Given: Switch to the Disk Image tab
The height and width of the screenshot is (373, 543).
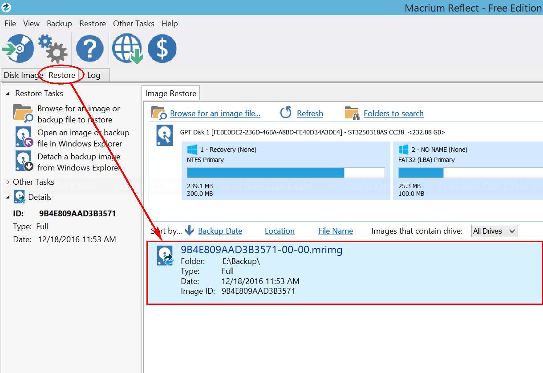Looking at the screenshot, I should pos(23,75).
